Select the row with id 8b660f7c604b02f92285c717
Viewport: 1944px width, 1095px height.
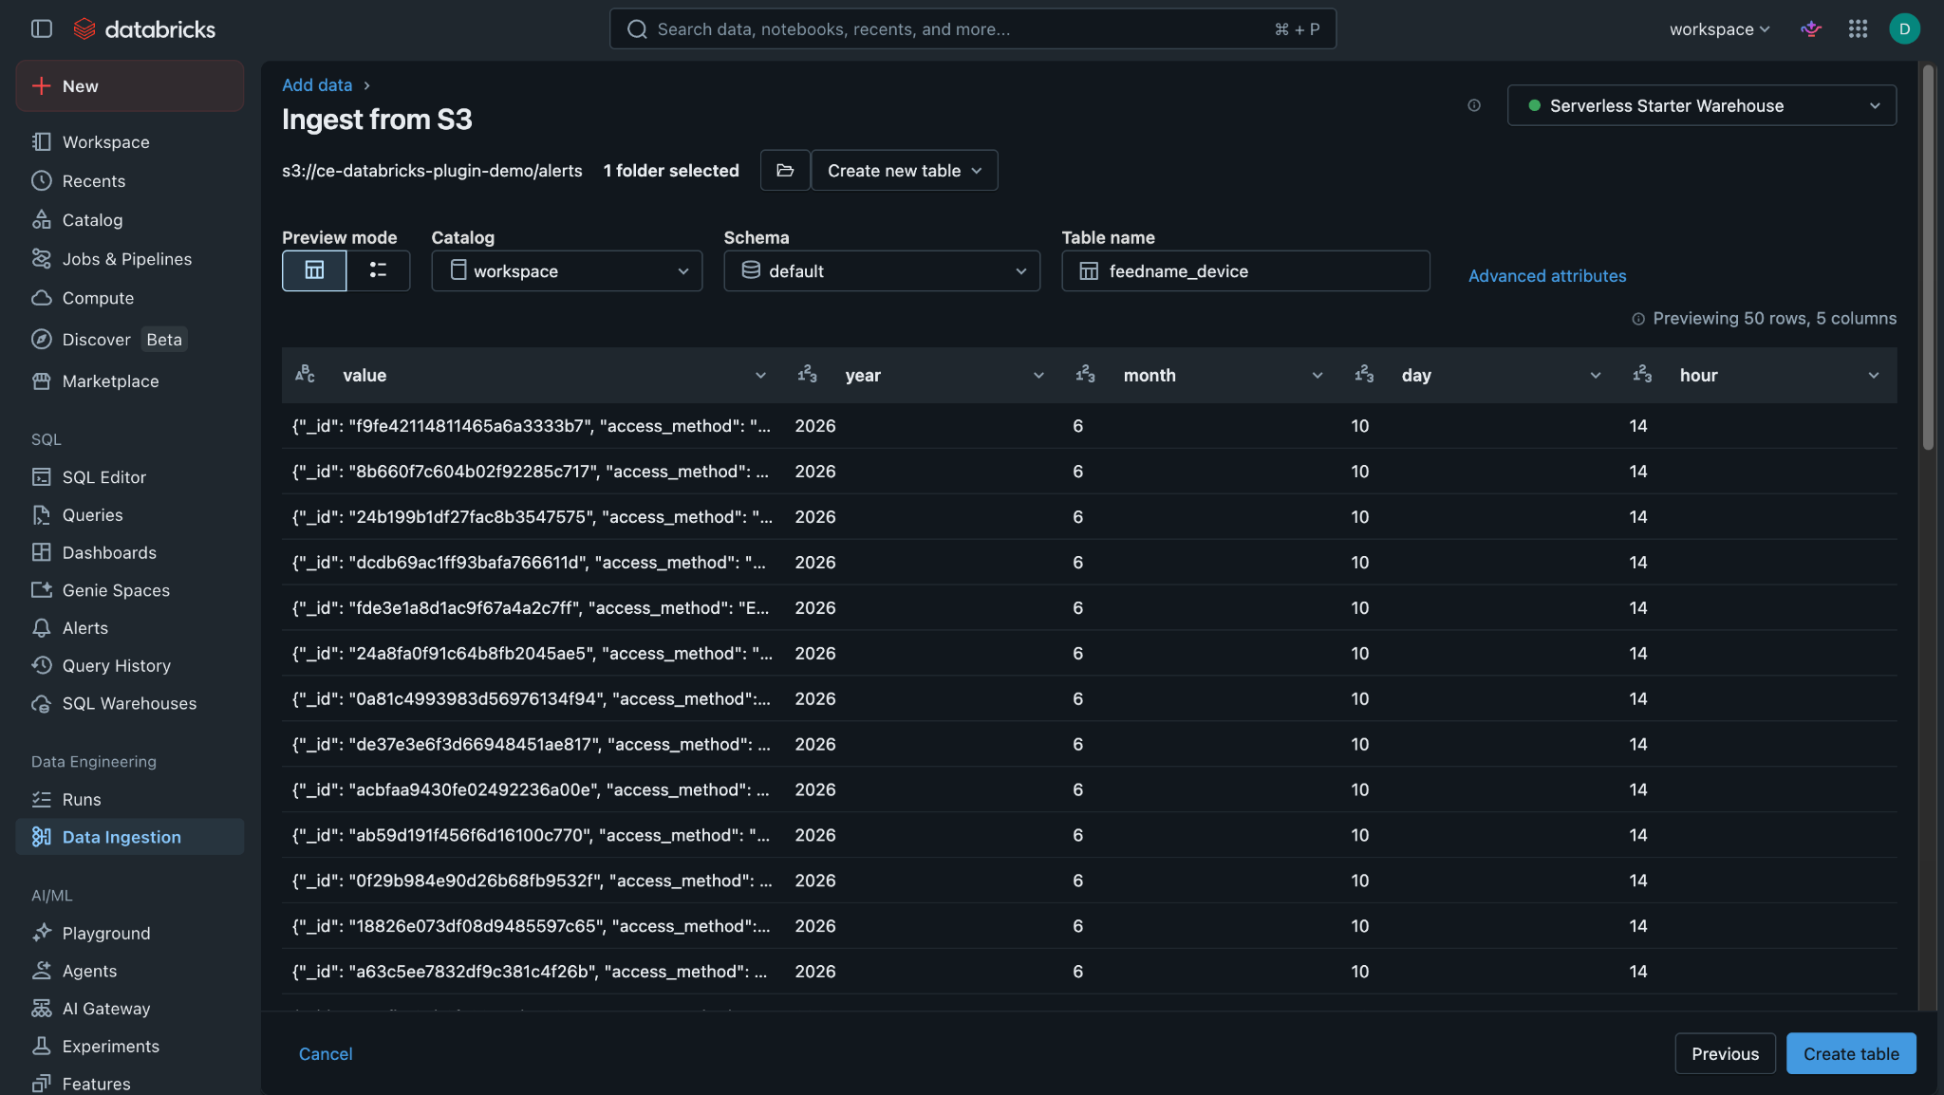click(1090, 471)
